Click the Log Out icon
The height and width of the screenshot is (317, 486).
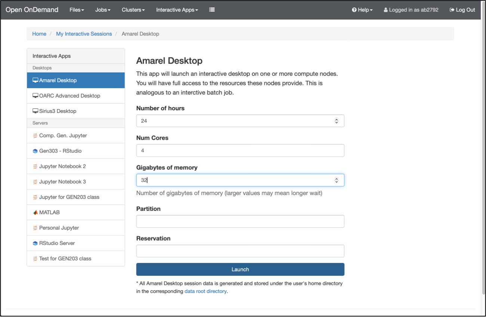(x=452, y=10)
